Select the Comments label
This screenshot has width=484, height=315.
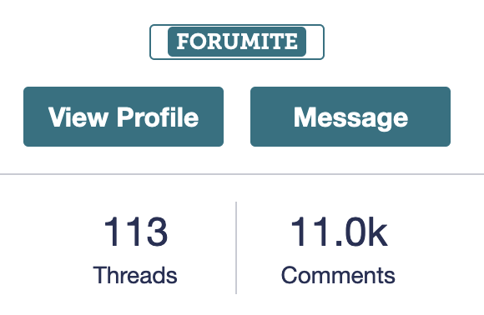(338, 275)
